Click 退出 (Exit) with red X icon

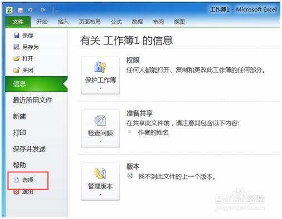tap(23, 192)
